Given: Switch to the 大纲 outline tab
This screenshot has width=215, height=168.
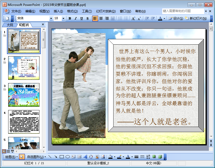Looking at the screenshot, I should tap(10, 25).
